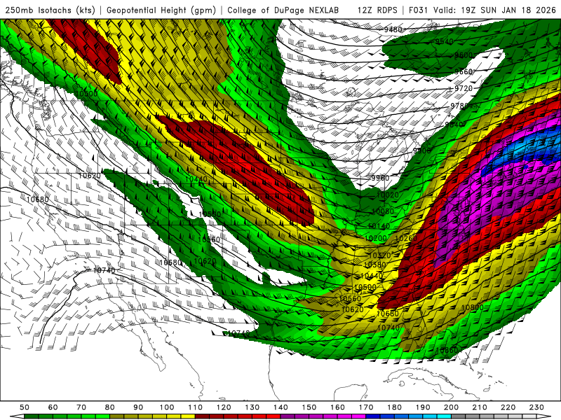
Task: Click the 130 value on the color scale
Action: [x=252, y=407]
